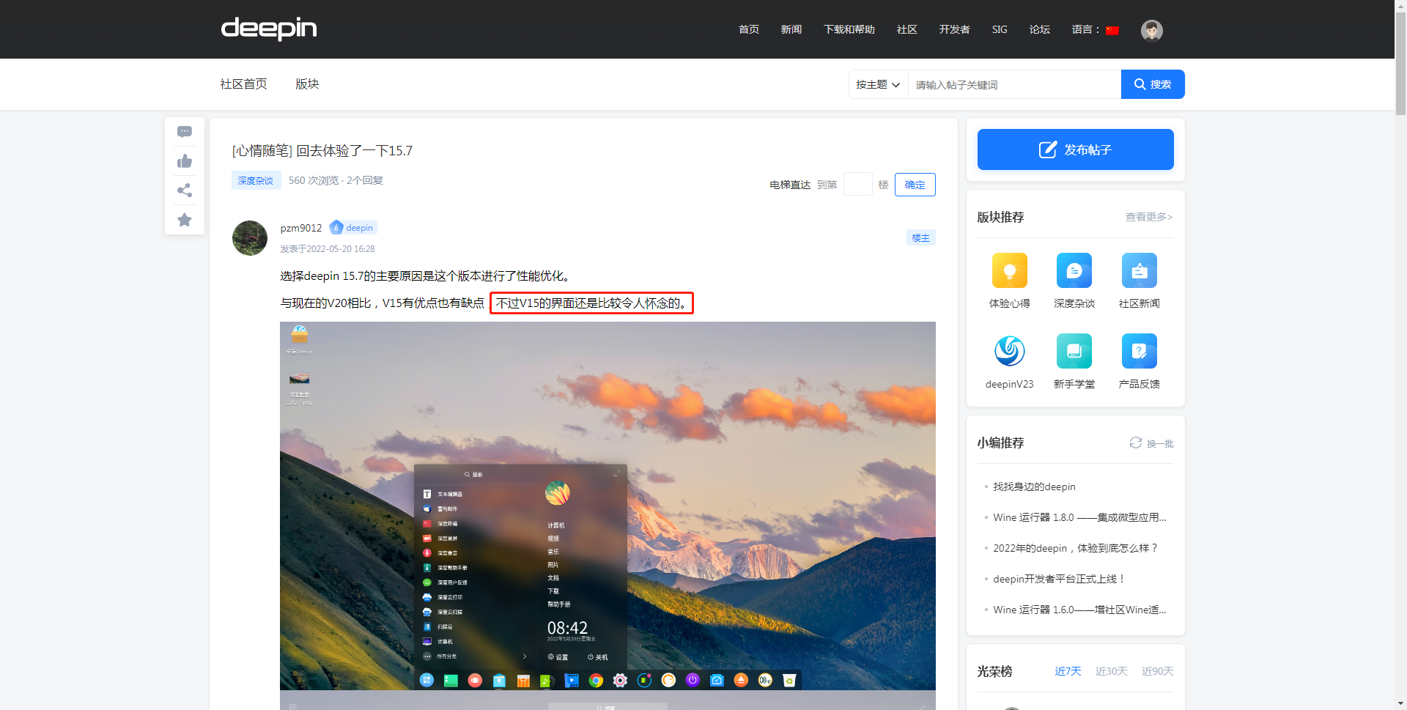Click the pzm9012 username link
The image size is (1407, 710).
pos(301,228)
